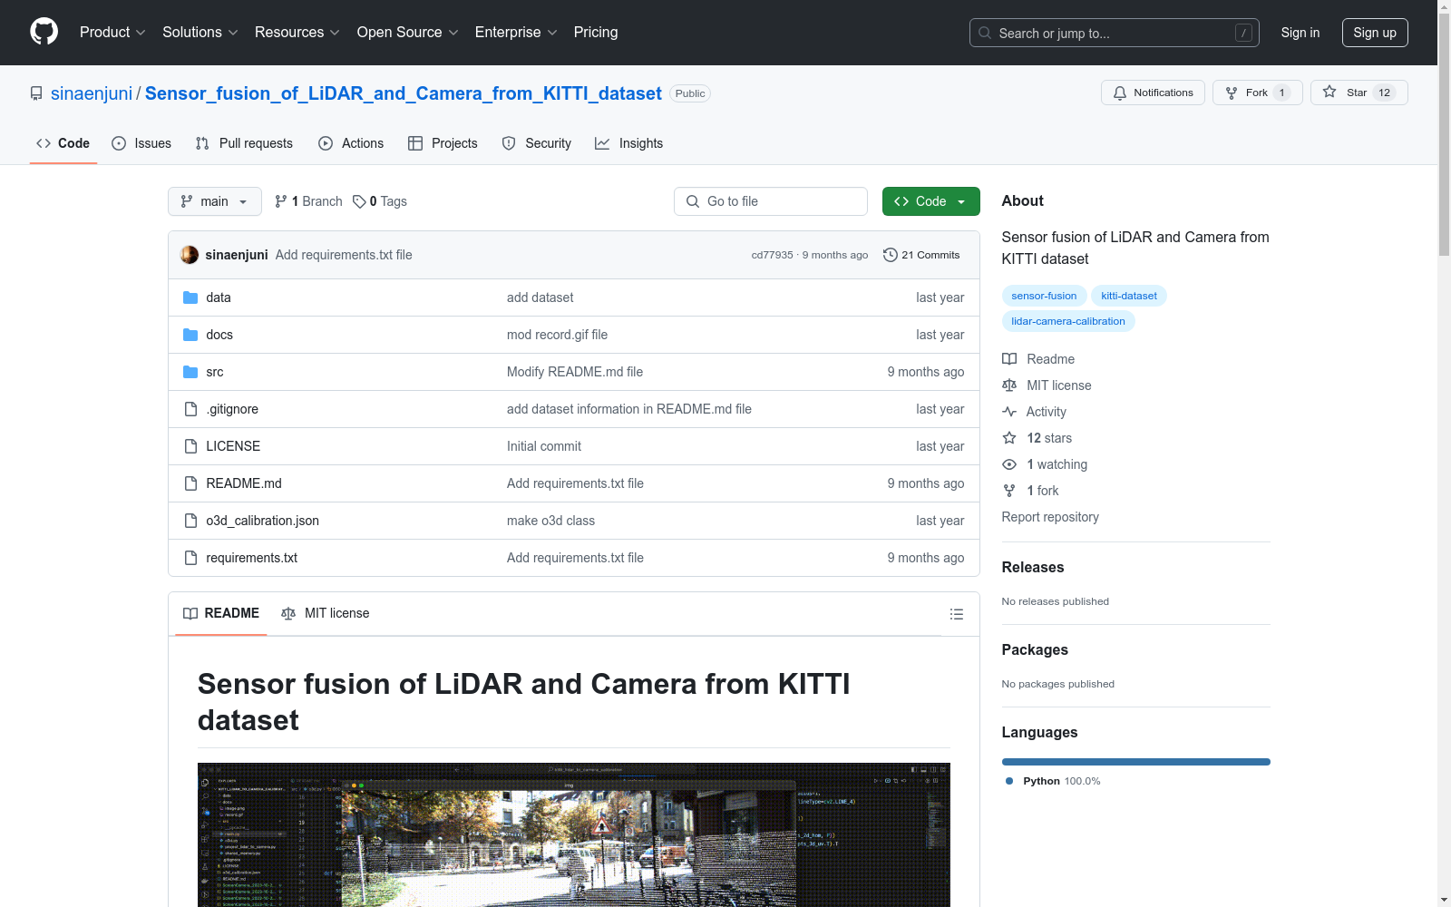Expand the Resources menu
The width and height of the screenshot is (1451, 907).
[x=297, y=33]
